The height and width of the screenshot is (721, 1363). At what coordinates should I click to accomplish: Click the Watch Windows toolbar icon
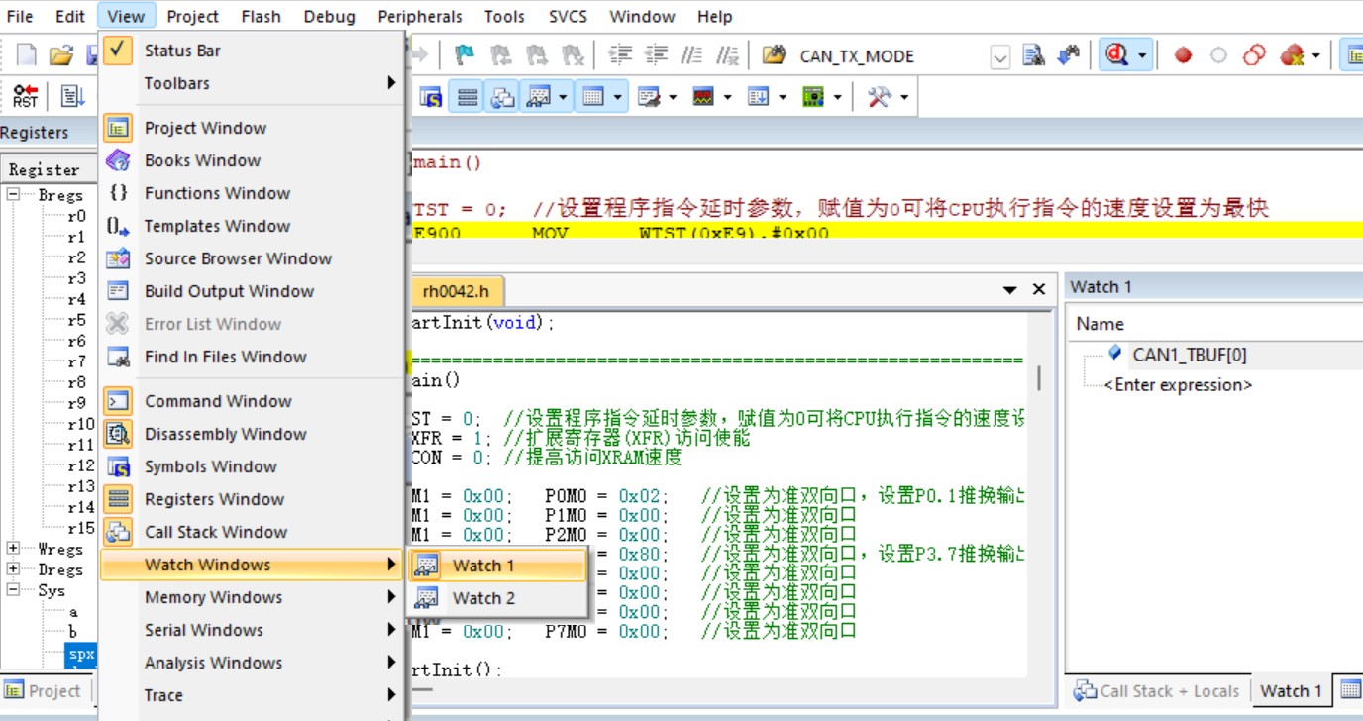[x=538, y=96]
